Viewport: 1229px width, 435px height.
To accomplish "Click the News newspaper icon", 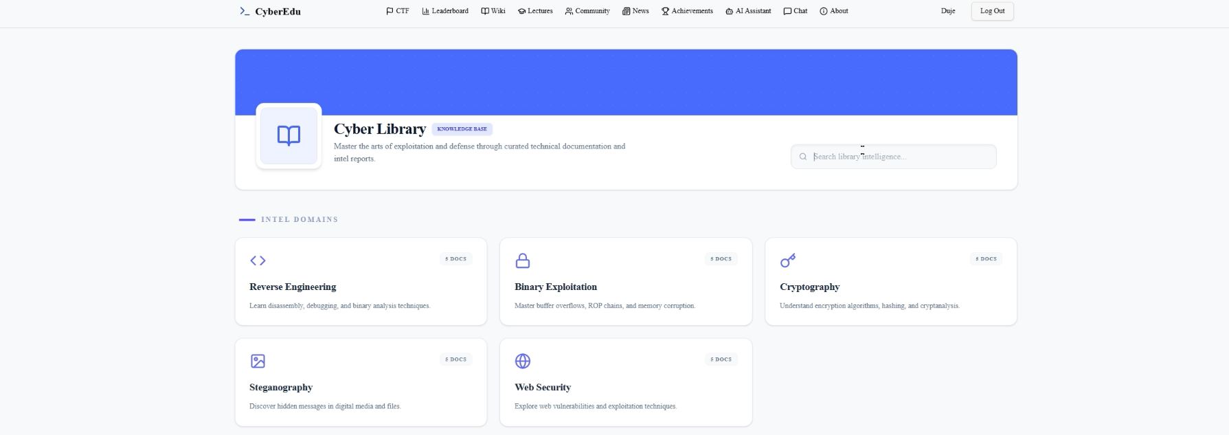I will point(626,11).
